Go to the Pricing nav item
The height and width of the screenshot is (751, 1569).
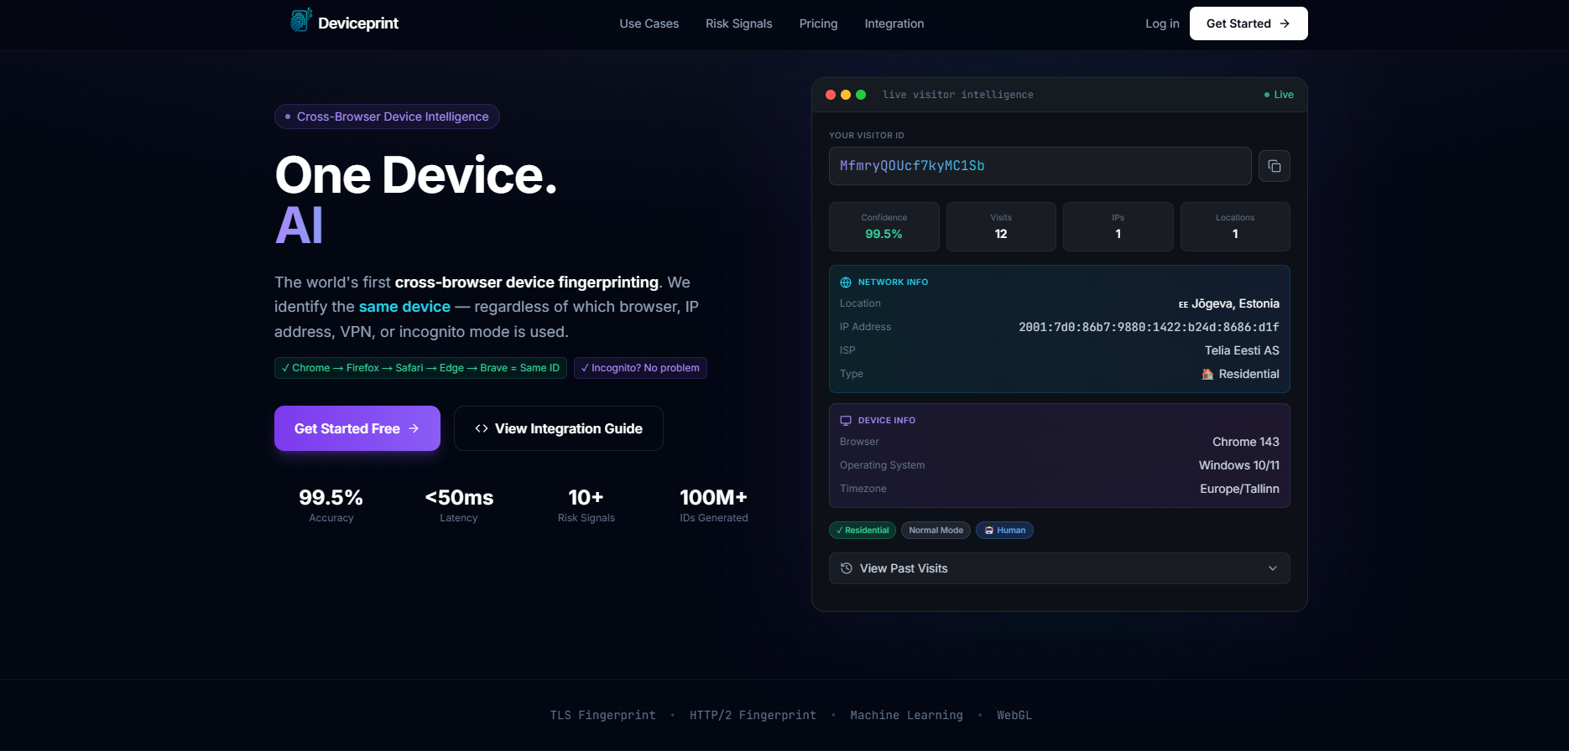click(x=819, y=23)
